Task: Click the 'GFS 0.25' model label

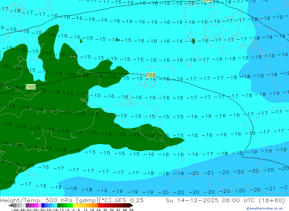Action: point(129,200)
